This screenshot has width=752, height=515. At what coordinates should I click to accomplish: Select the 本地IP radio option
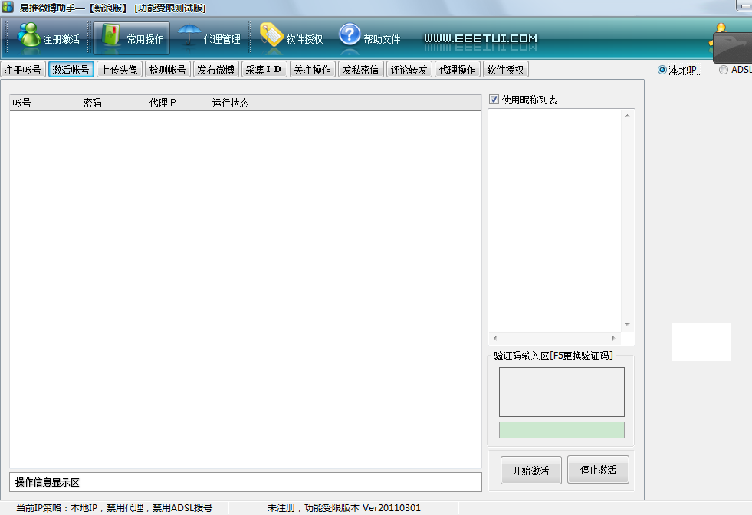[662, 69]
